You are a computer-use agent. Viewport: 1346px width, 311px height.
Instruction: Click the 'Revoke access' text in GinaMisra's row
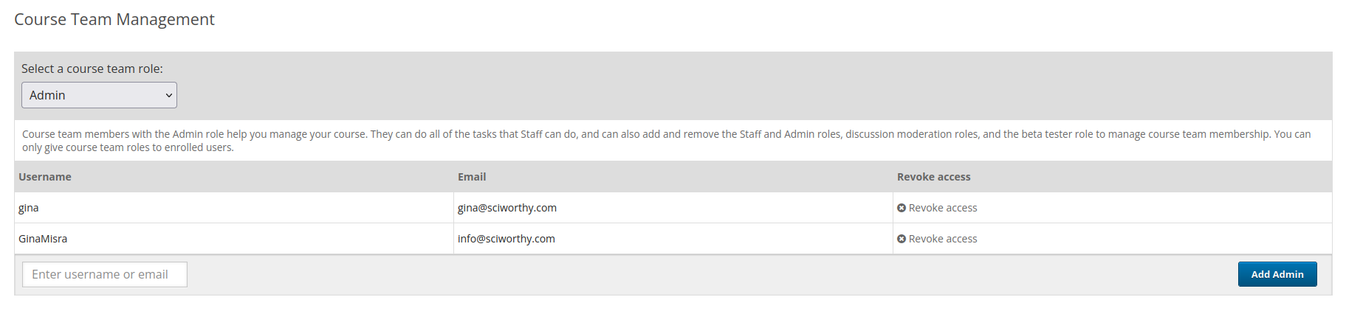coord(943,239)
